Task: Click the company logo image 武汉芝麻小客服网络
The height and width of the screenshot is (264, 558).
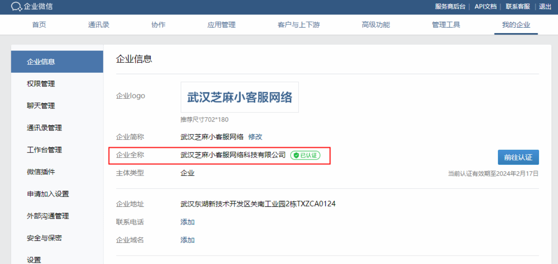Action: 240,97
